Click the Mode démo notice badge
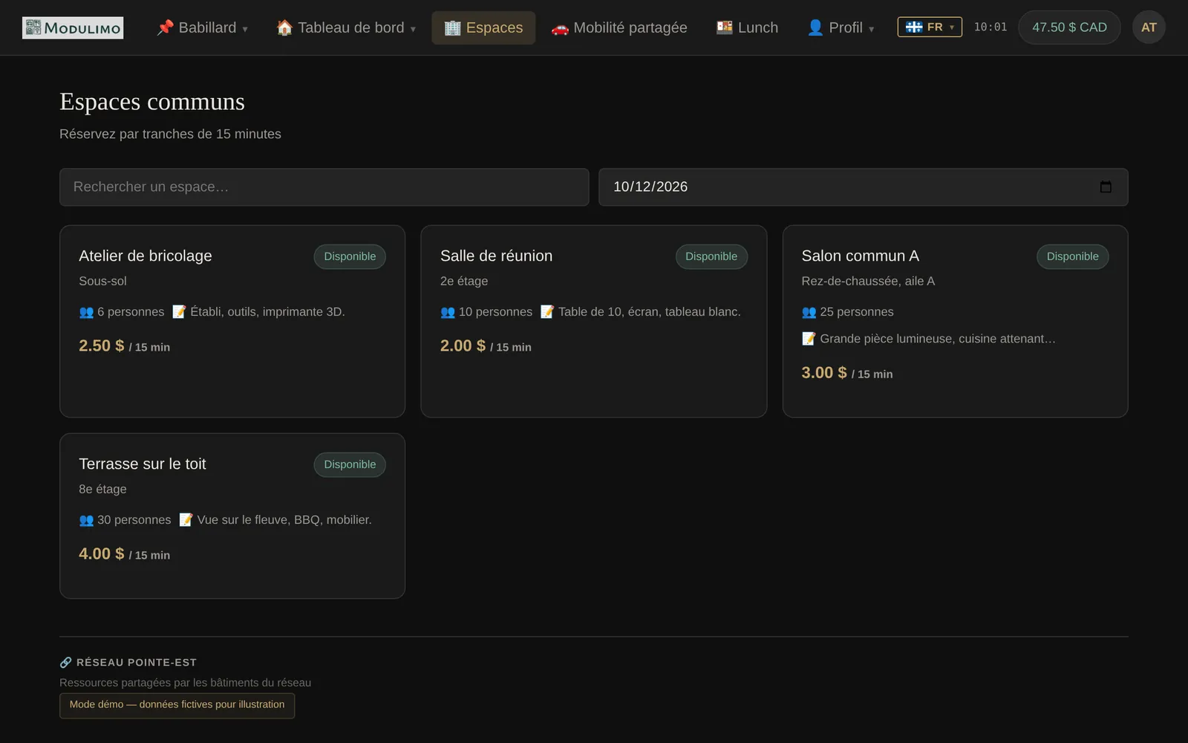Image resolution: width=1188 pixels, height=743 pixels. click(177, 705)
